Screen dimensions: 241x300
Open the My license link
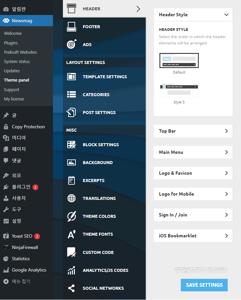[14, 99]
